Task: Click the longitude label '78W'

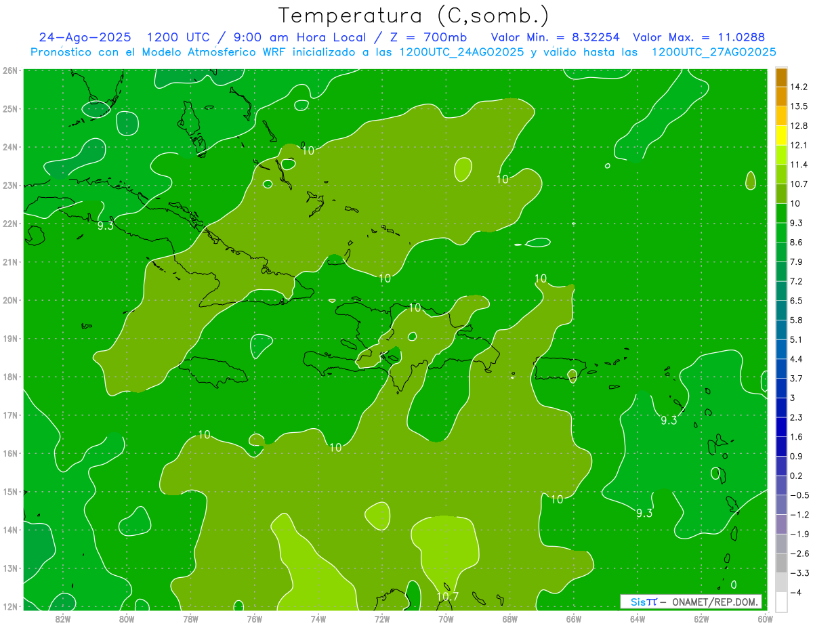Action: [x=190, y=619]
